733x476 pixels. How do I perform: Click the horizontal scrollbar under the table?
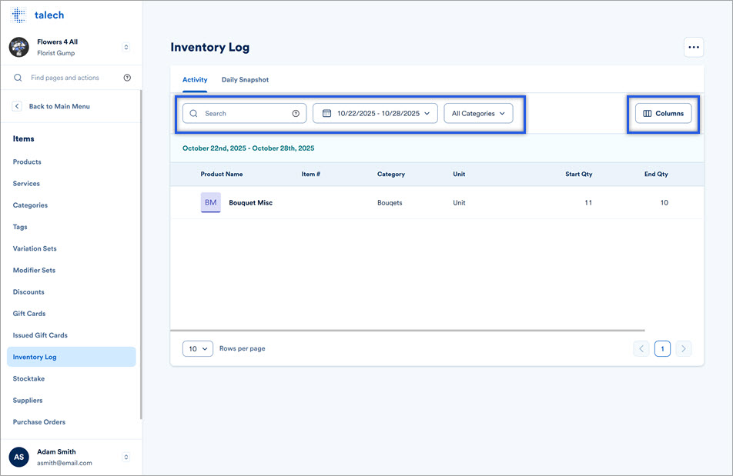(407, 331)
